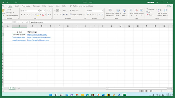Viewport: 175px width, 98px height.
Task: Click the Sign in button
Action: pos(151,2)
